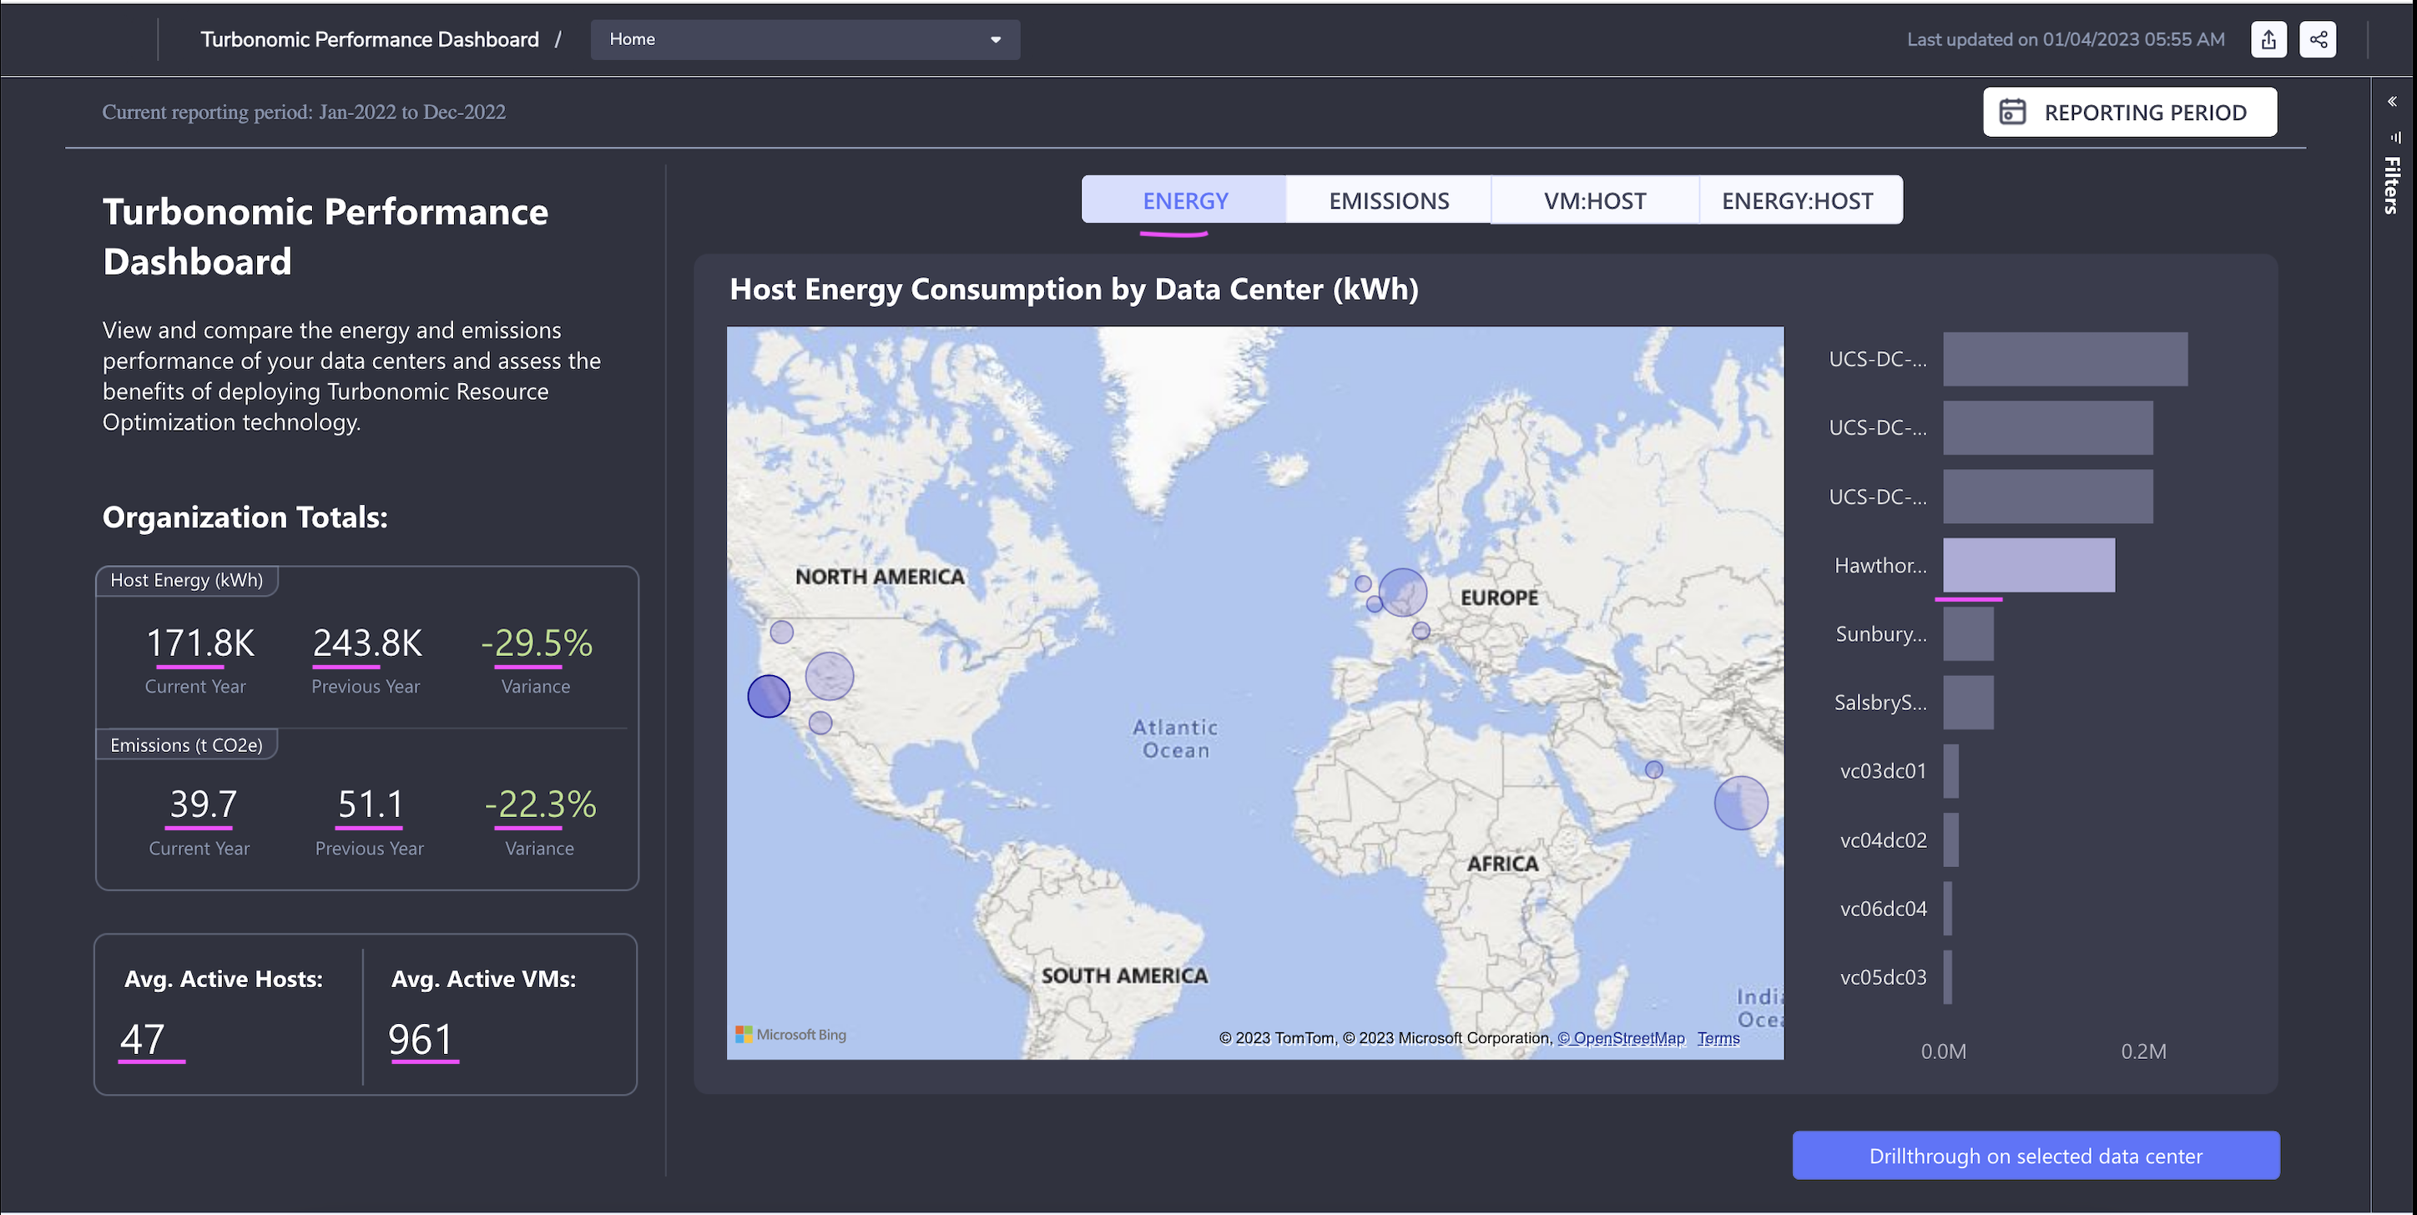Select the large Europe data center bubble
This screenshot has width=2417, height=1215.
pyautogui.click(x=1403, y=592)
